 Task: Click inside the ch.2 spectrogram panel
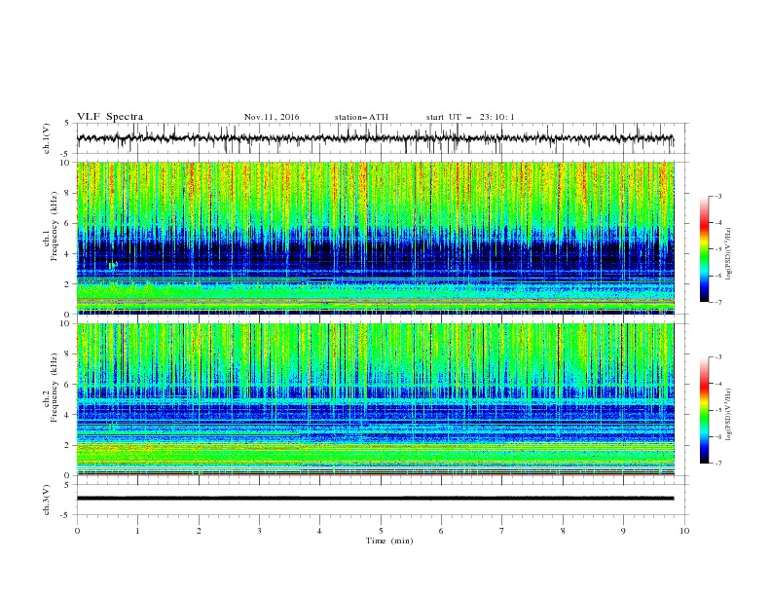(376, 399)
